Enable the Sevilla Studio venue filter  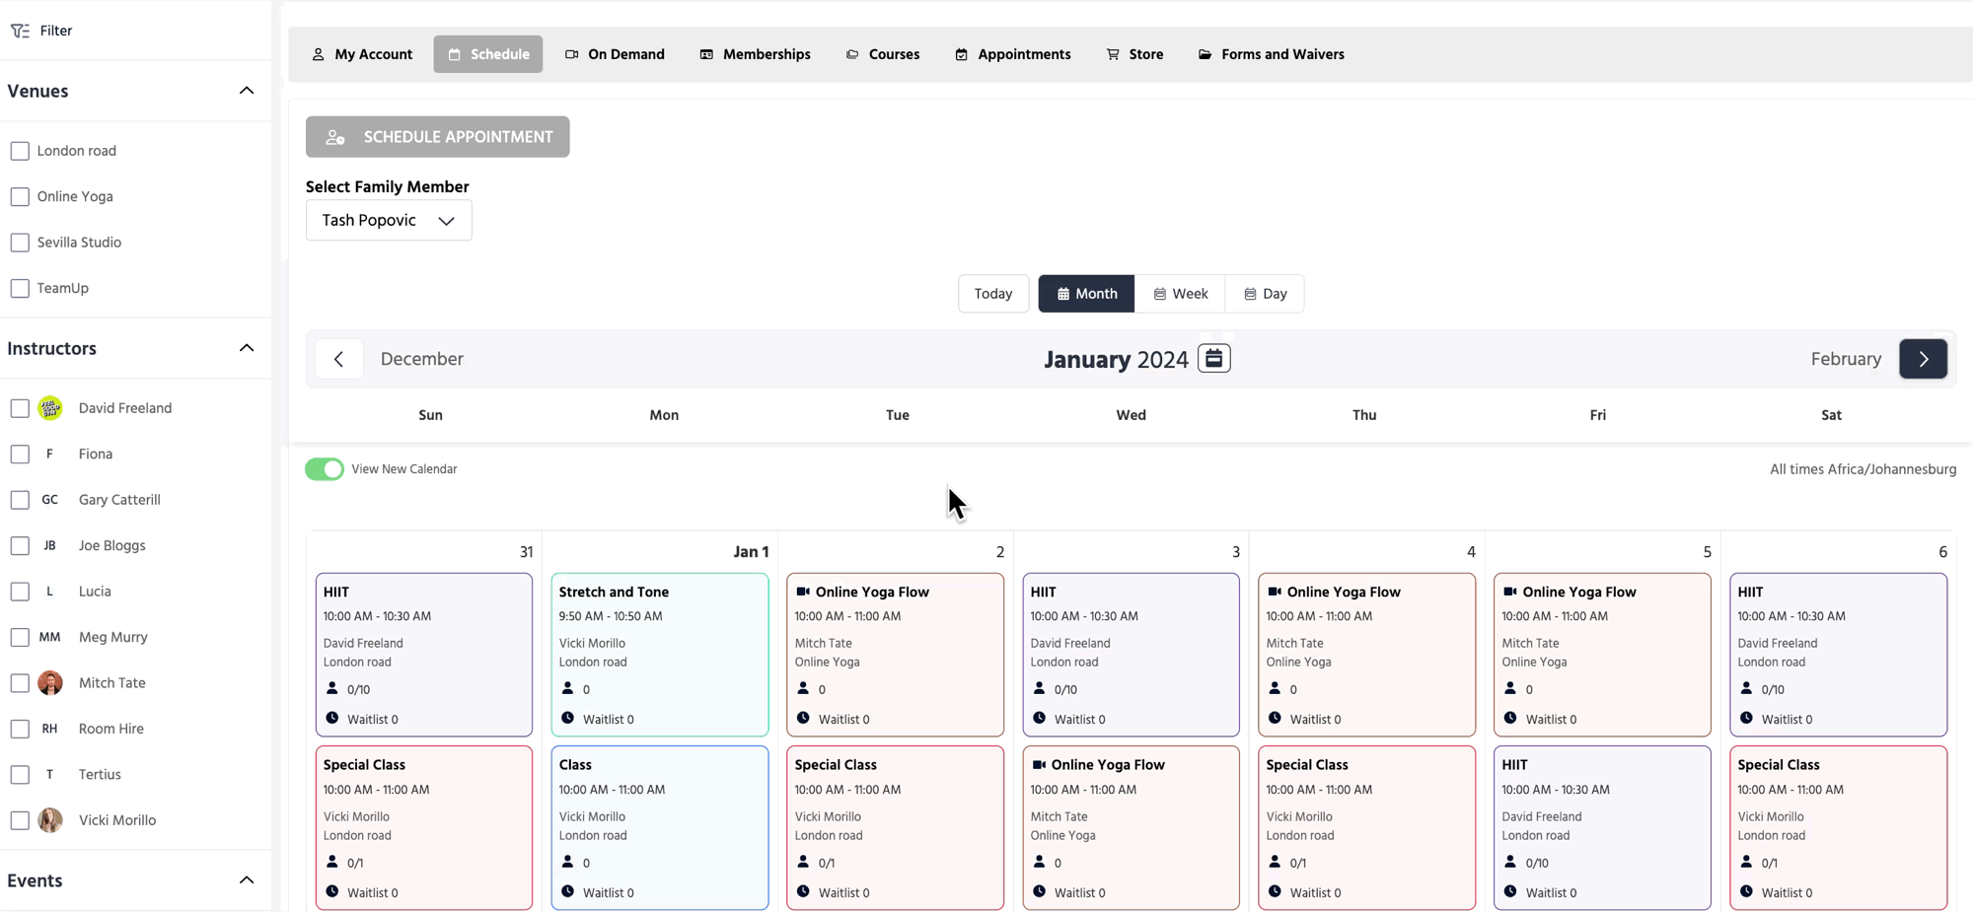pos(20,243)
